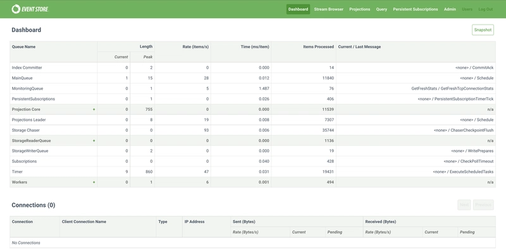Viewport: 506px width, 251px height.
Task: Click Timer peak length value 860
Action: click(x=149, y=172)
